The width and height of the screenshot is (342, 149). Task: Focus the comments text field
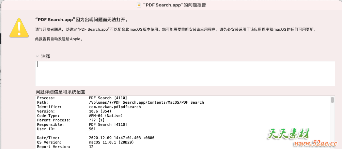tap(185, 73)
